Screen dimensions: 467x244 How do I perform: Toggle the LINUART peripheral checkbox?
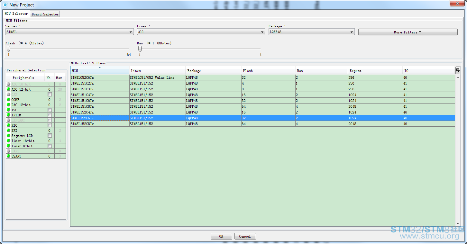(x=50, y=120)
